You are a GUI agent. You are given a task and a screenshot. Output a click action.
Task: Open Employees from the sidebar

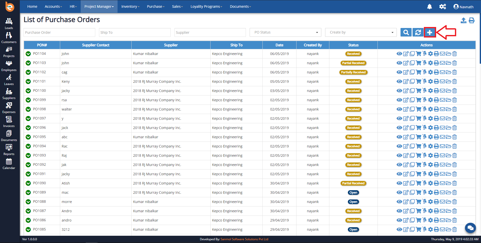9,65
